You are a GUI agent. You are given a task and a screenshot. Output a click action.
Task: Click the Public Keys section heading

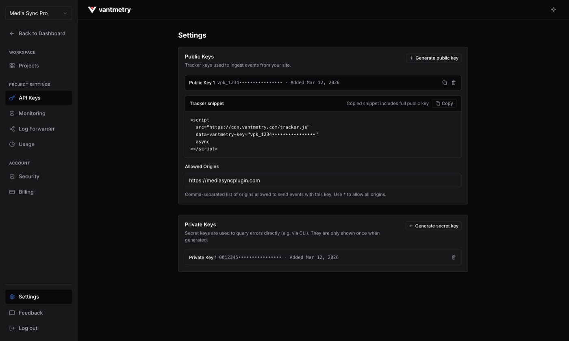click(x=199, y=57)
